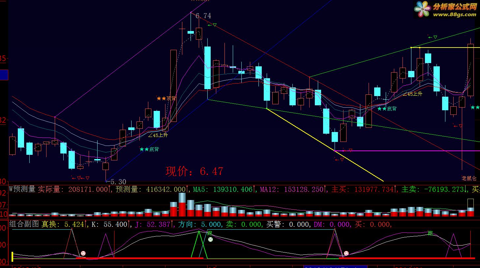This screenshot has width=480, height=268.
Task: Click the yellow 真换: 5.424 readout
Action: point(64,224)
